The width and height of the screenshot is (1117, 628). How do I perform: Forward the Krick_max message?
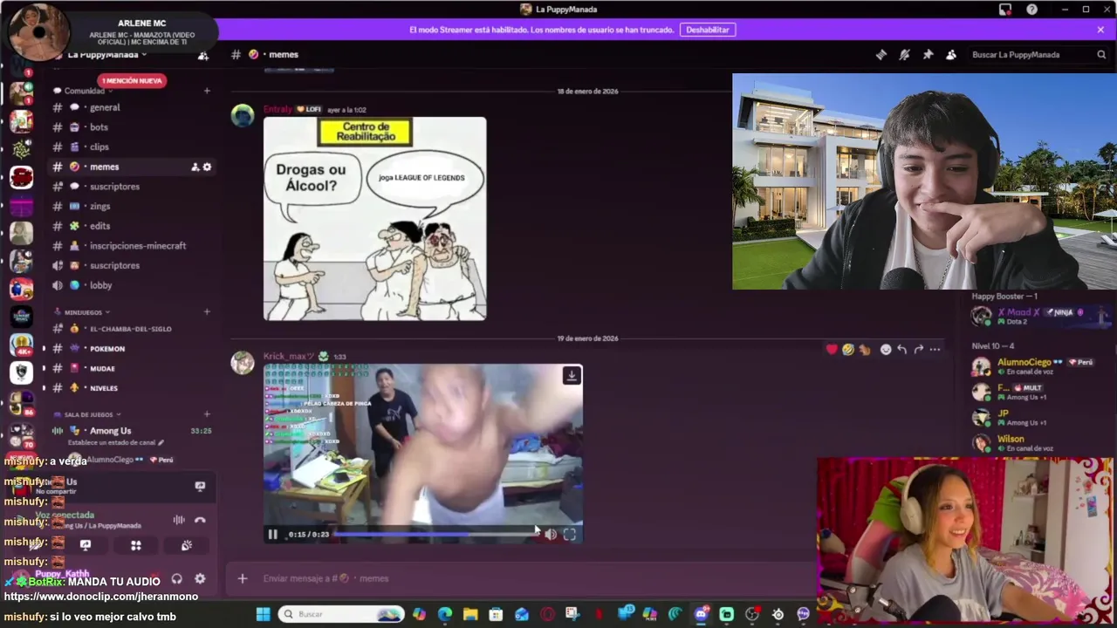[x=918, y=349]
